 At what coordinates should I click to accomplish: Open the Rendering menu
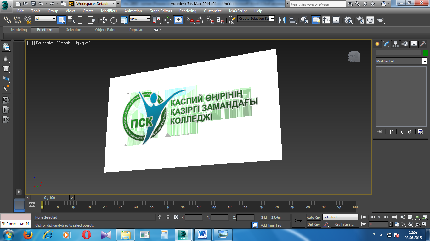(x=188, y=11)
